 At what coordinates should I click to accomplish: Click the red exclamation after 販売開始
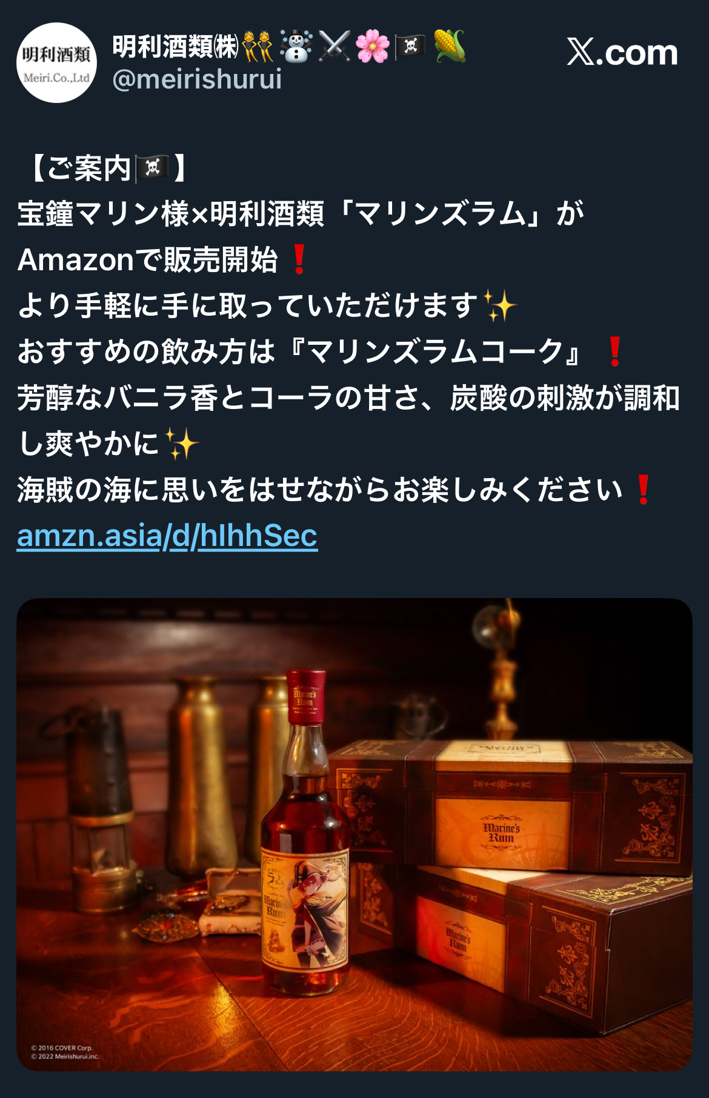[299, 260]
